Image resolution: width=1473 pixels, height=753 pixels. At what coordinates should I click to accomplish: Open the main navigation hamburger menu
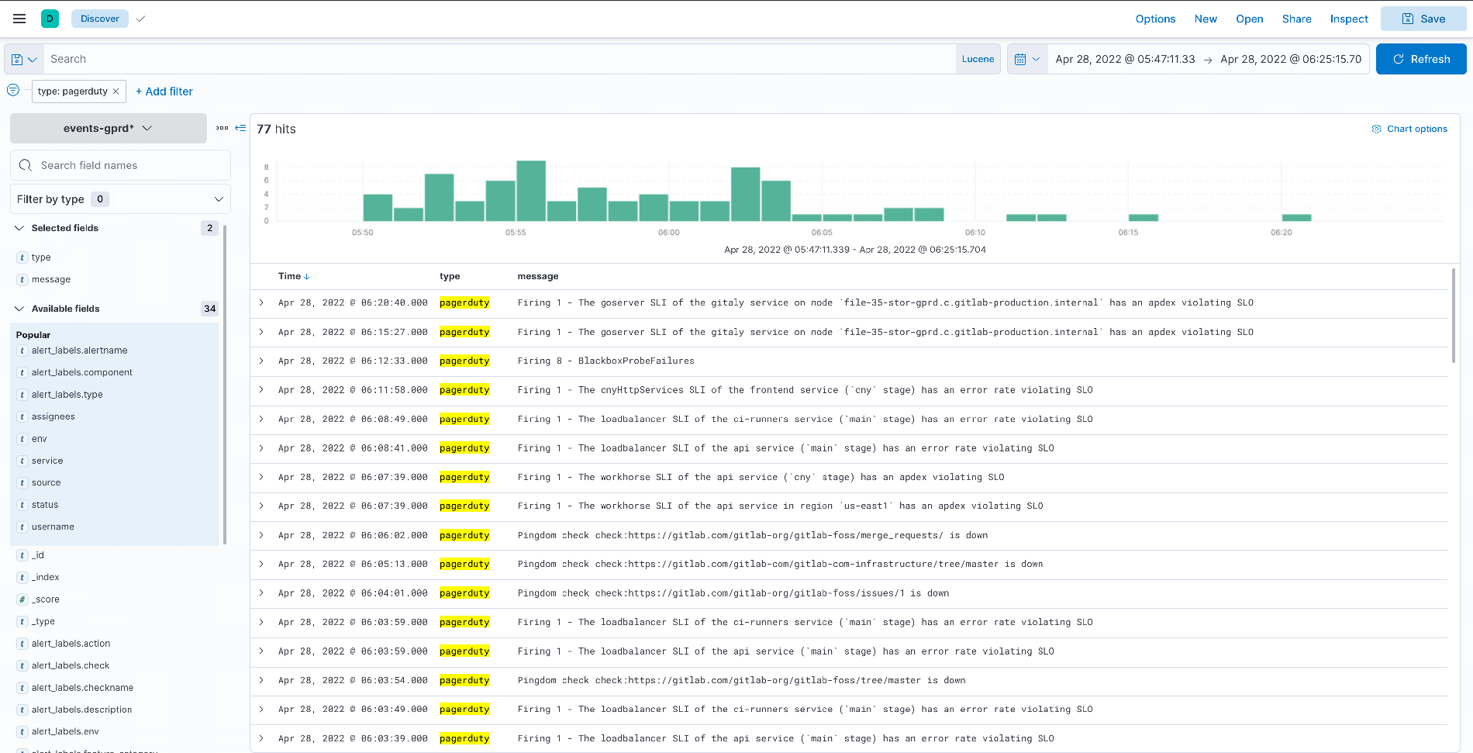[x=19, y=19]
